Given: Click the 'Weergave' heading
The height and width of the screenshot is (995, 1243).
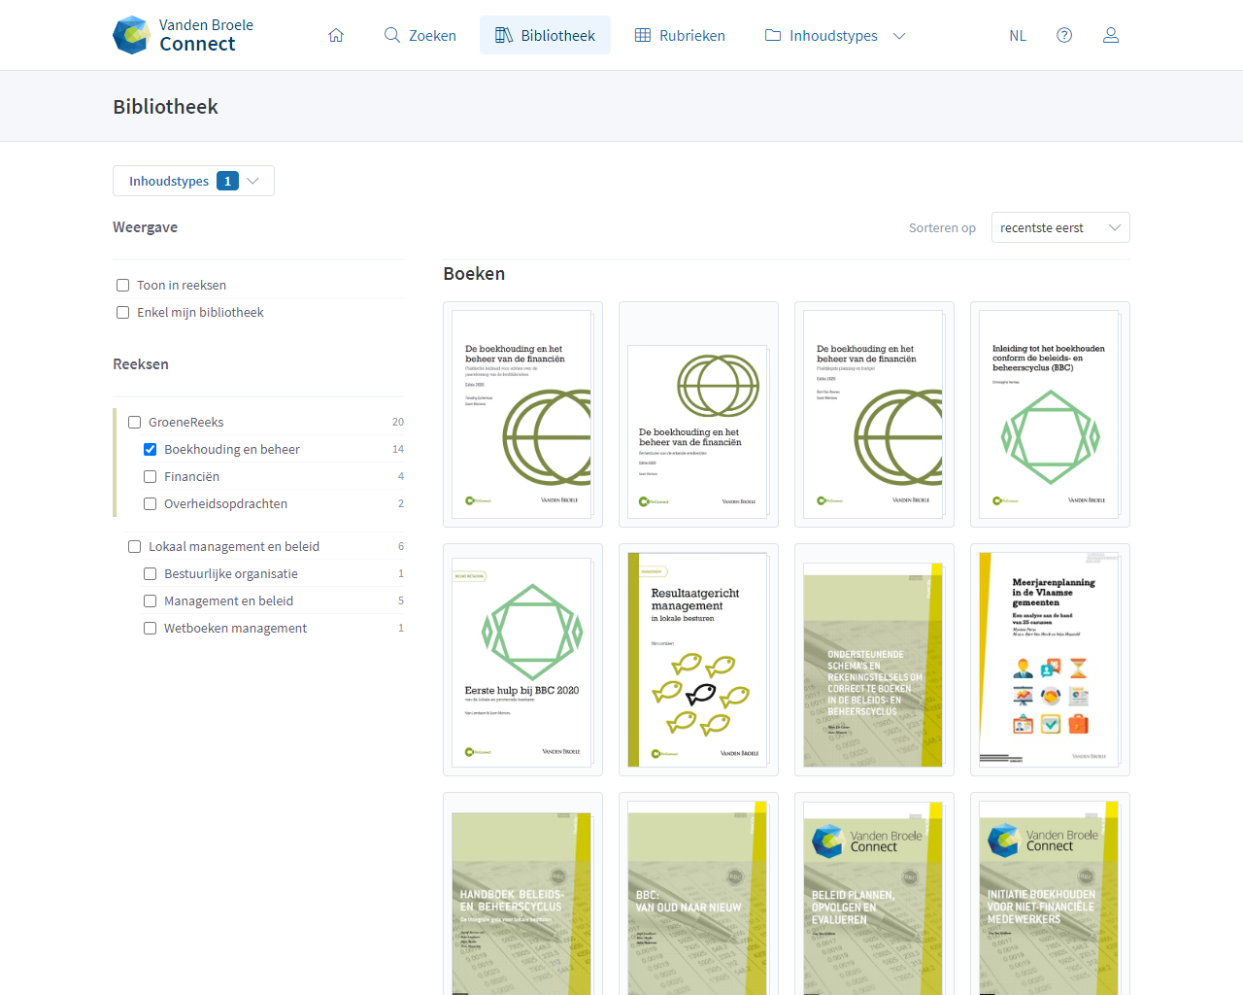Looking at the screenshot, I should point(145,226).
